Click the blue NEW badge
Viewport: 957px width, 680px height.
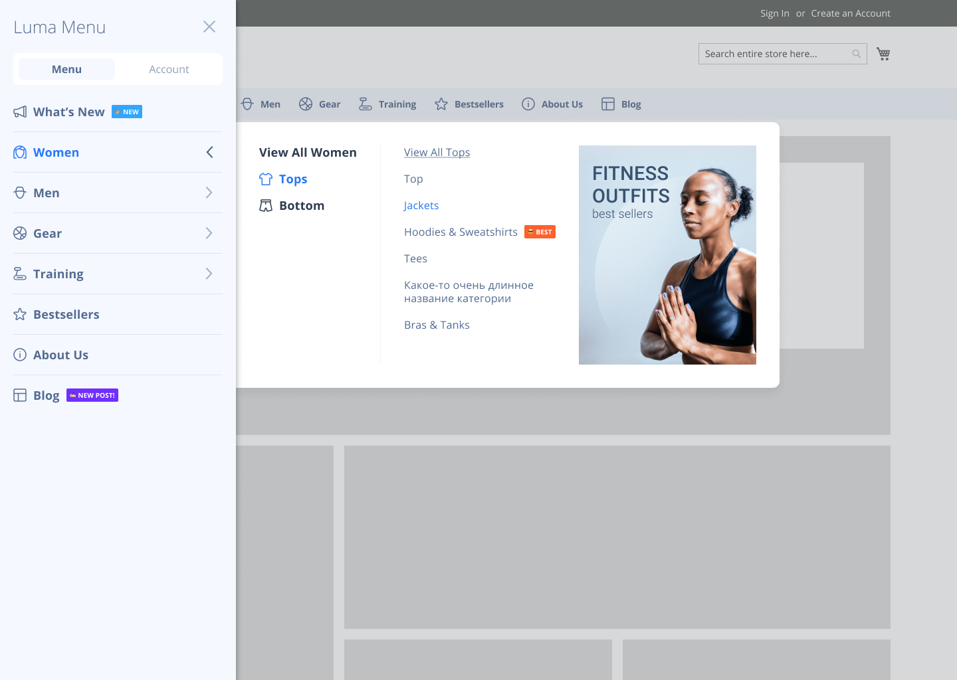pos(127,112)
